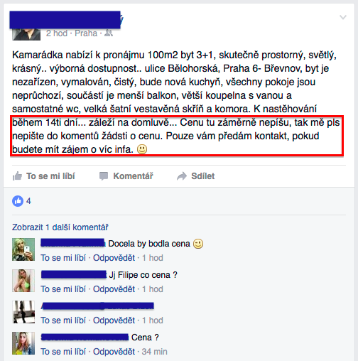
Task: Reply to the Docela by bodla cena comment
Action: [x=114, y=258]
